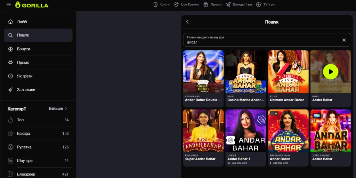Open Super Andar Bahar game thumbnail

pos(203,131)
